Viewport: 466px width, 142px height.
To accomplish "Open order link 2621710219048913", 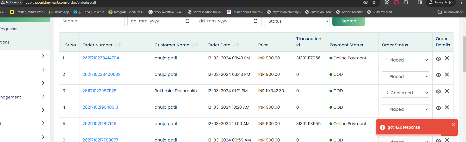I will 100,107.
